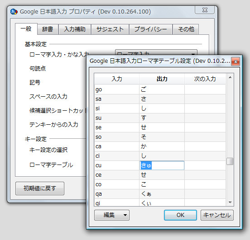Click the キー設定の選択 label

48,150
